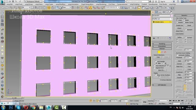Viewport: 196px width, 110px height.
Task: Select Vertex sub-object level icon
Action: tap(159, 52)
